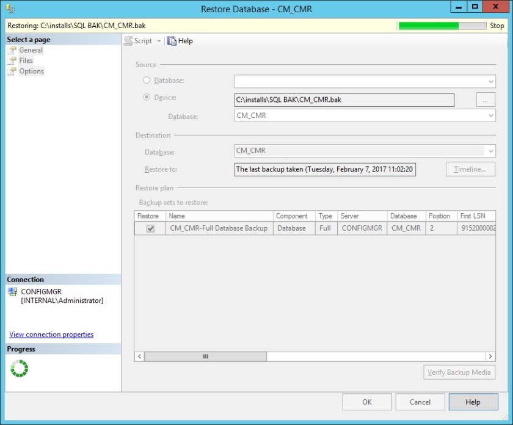
Task: Click the window title bar wrench icon
Action: (x=10, y=9)
